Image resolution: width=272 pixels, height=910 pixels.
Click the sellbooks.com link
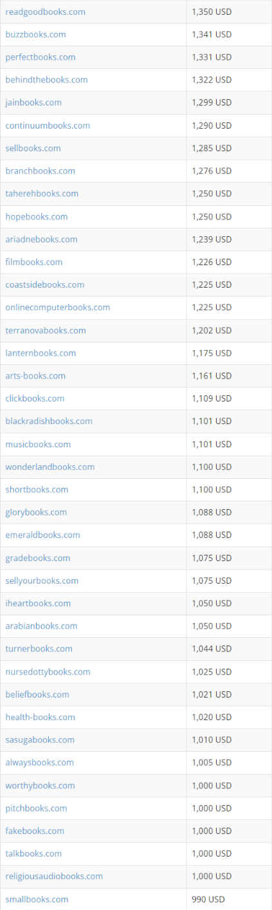pos(33,148)
